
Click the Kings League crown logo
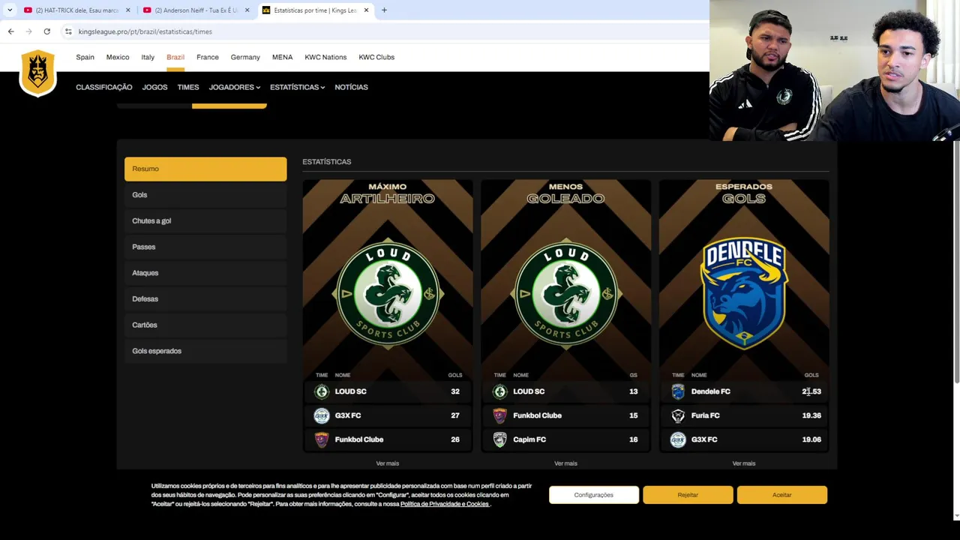[37, 73]
